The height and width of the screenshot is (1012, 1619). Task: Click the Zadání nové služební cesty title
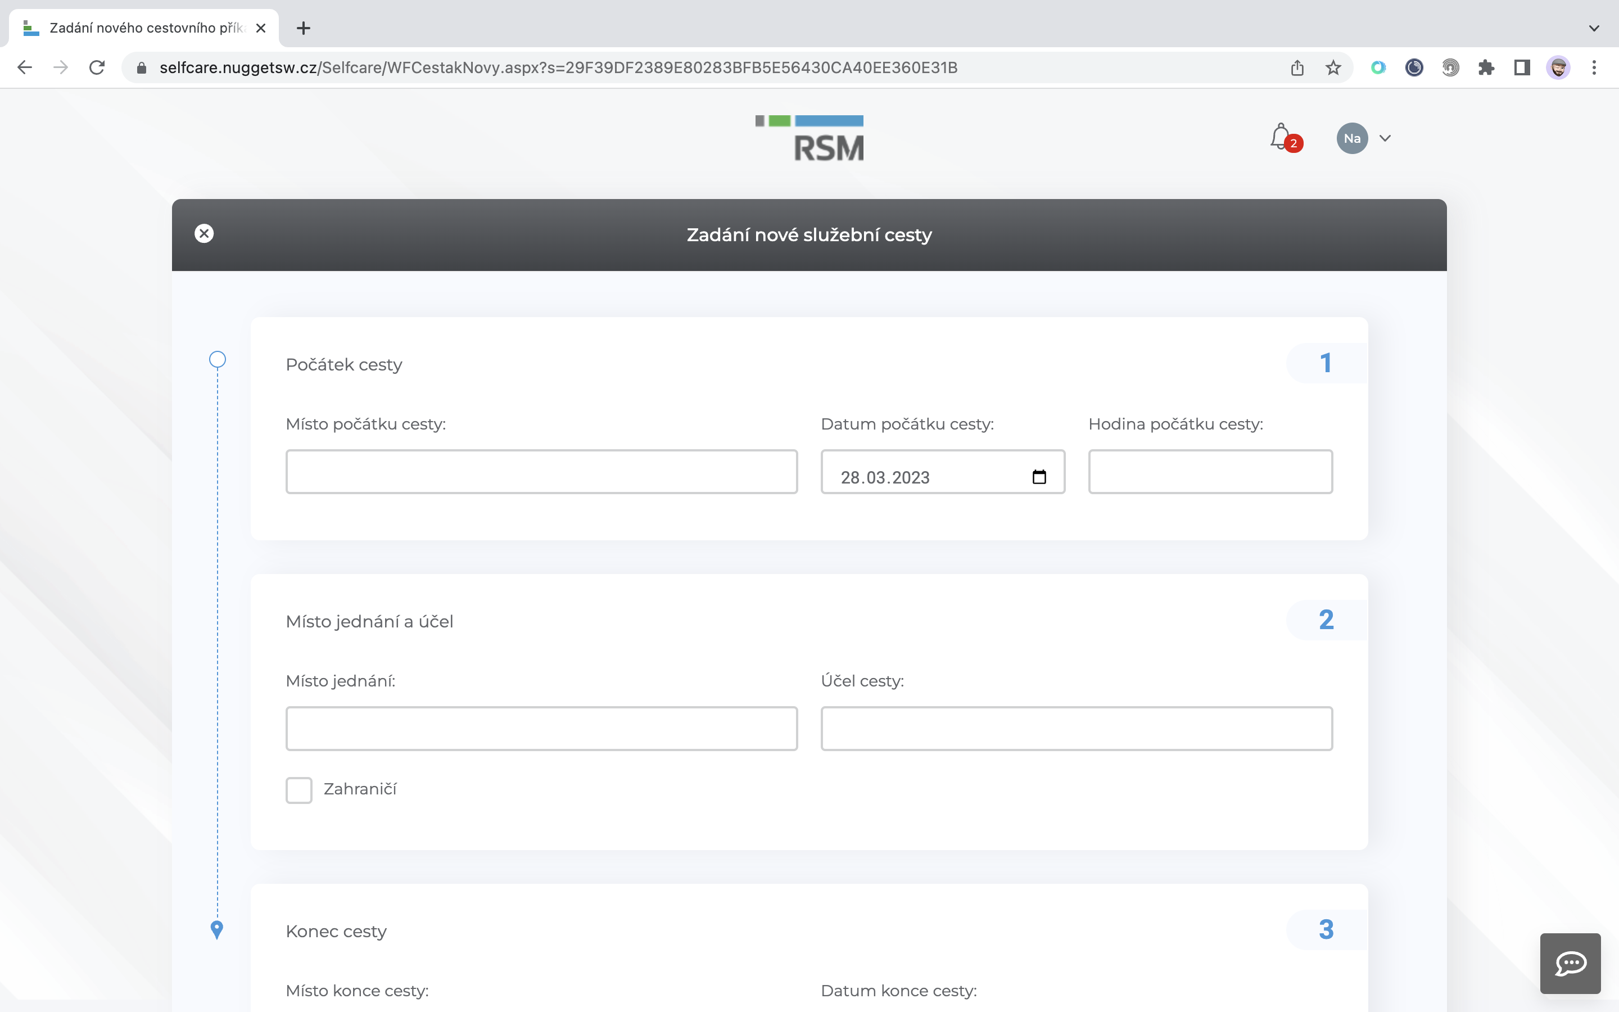tap(809, 235)
